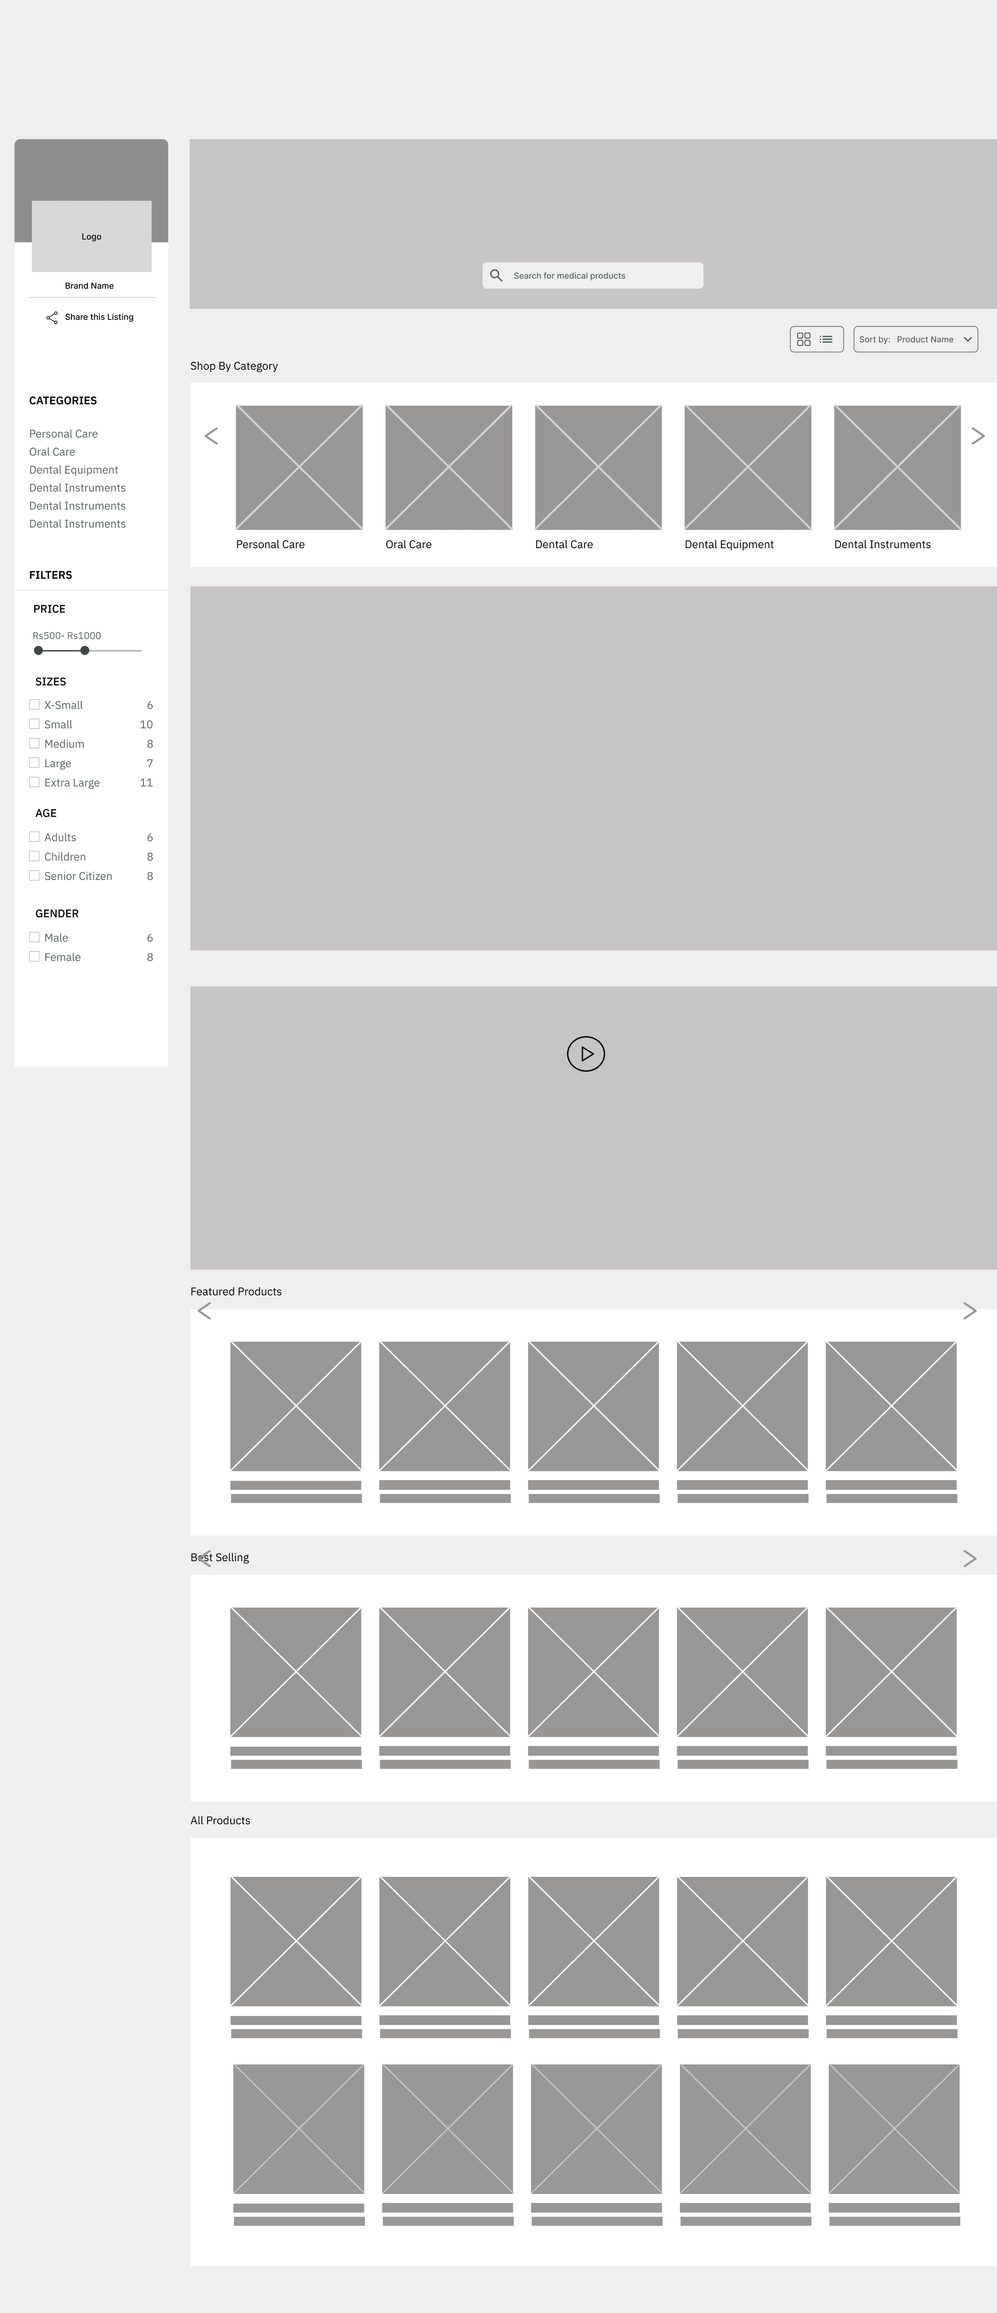Click Featured Products next arrow
The width and height of the screenshot is (997, 2313).
(969, 1311)
